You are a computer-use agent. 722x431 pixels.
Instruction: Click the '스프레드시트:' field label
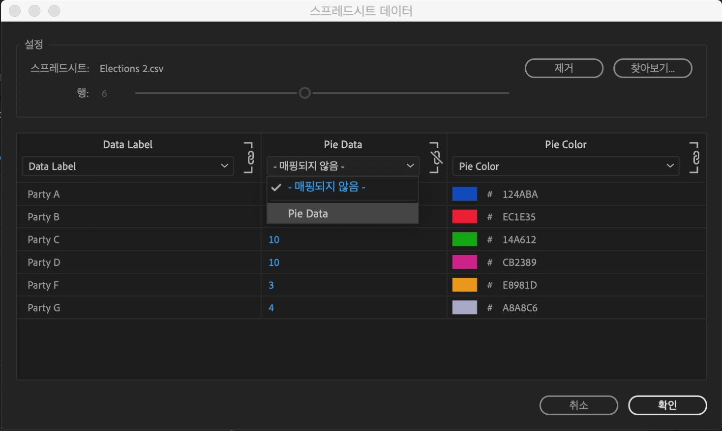pyautogui.click(x=60, y=68)
